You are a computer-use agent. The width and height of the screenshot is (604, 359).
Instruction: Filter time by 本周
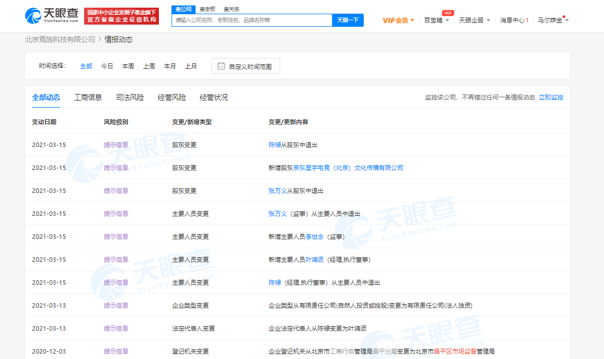click(128, 66)
